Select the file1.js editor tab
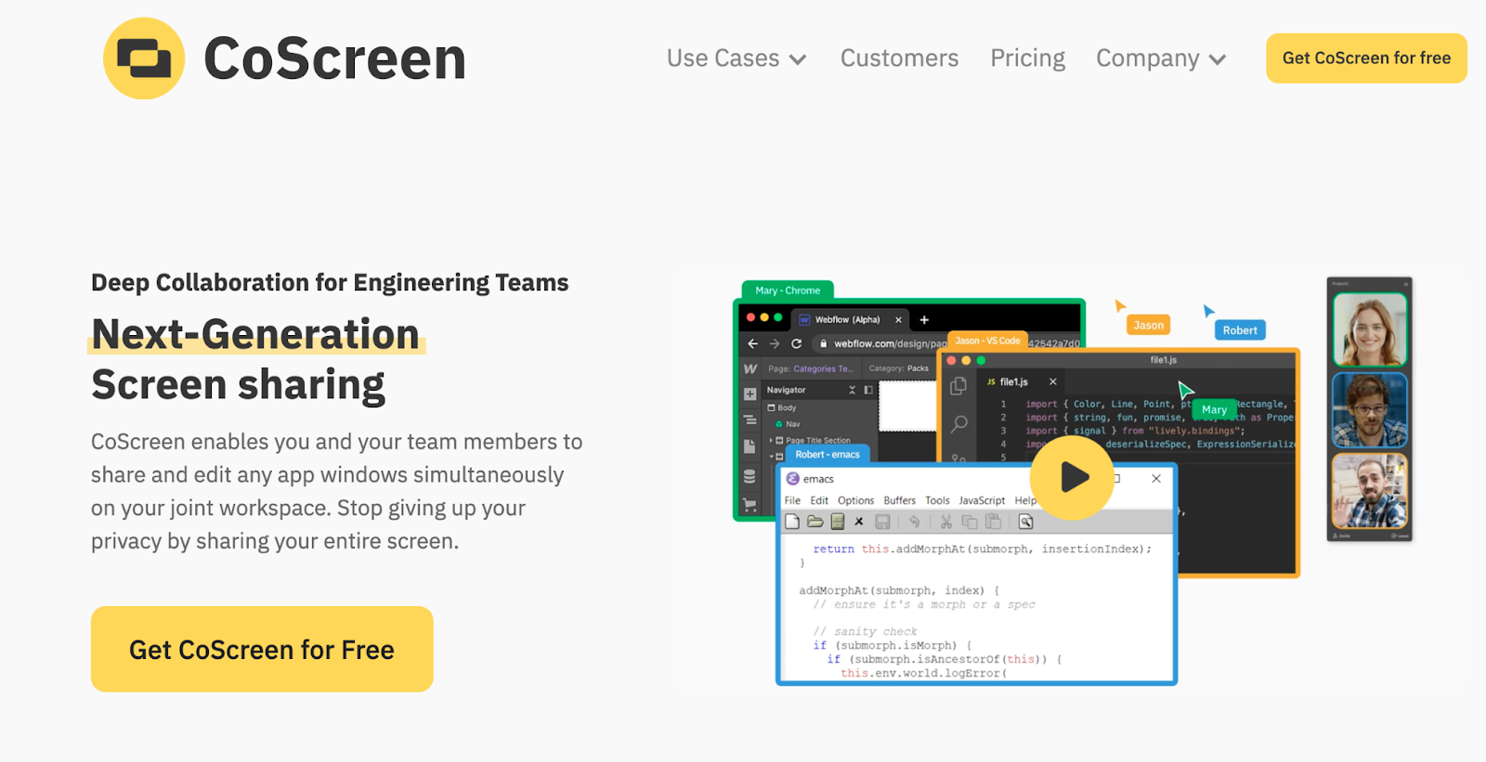The image size is (1486, 762). [x=1013, y=381]
